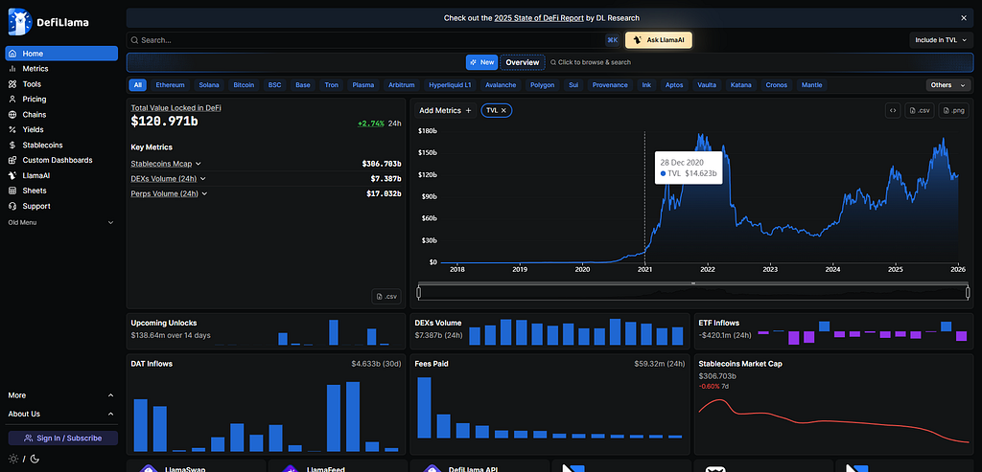Click the Ask LlamaAI button

658,40
